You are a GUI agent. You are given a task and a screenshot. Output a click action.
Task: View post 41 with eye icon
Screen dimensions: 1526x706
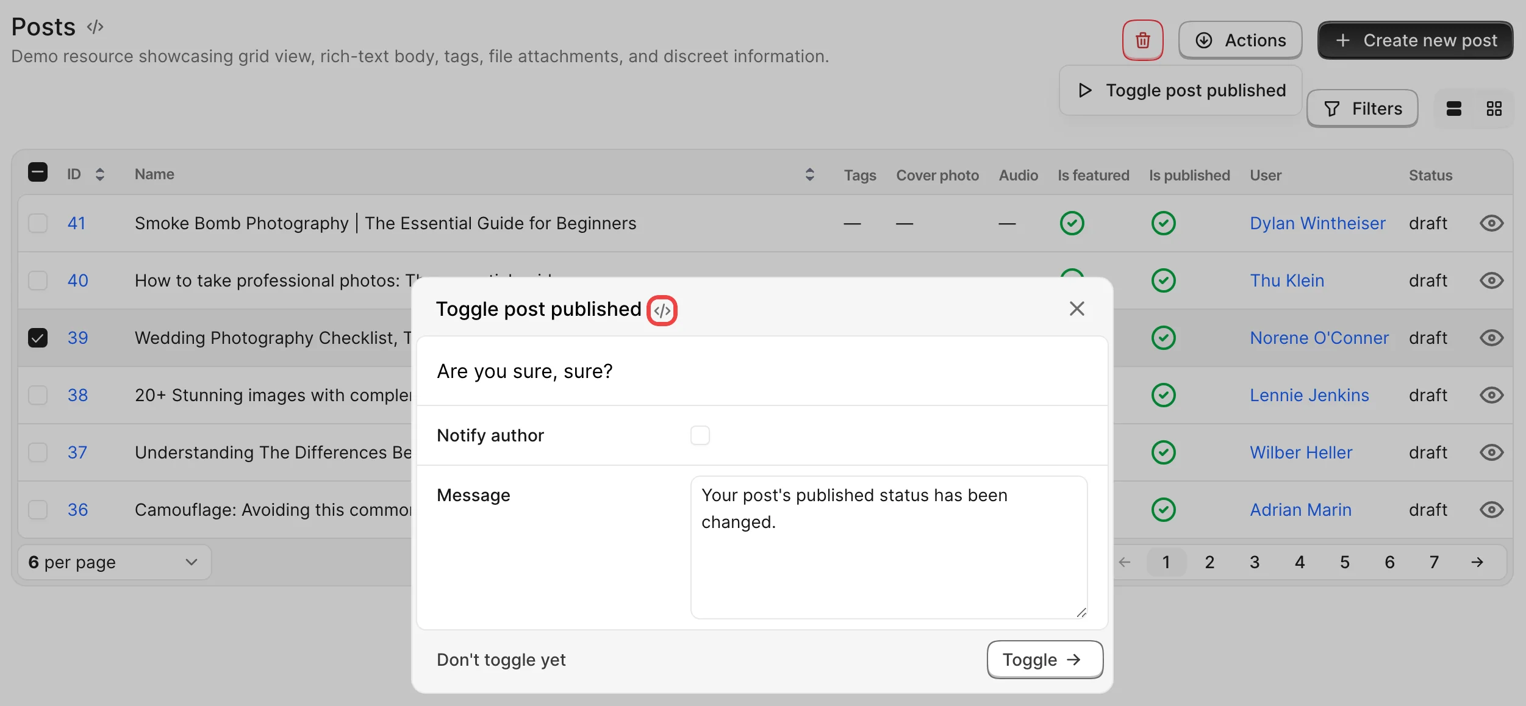[1491, 223]
